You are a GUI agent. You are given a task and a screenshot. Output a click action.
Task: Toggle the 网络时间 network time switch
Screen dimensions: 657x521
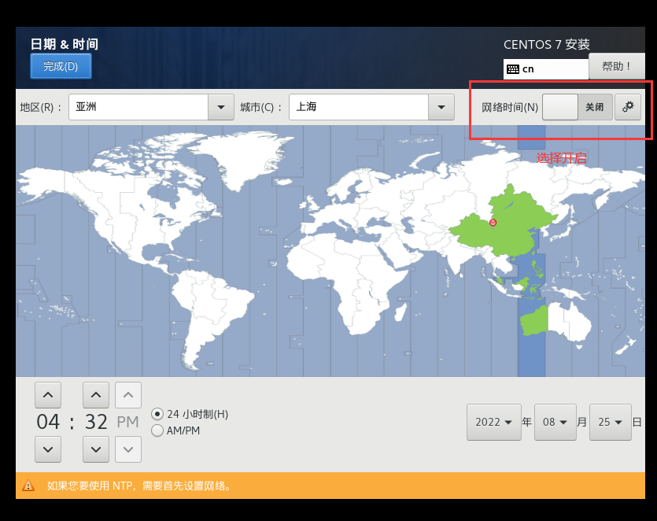578,107
